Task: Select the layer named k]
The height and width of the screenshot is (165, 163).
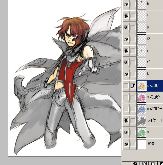Action: click(x=149, y=74)
